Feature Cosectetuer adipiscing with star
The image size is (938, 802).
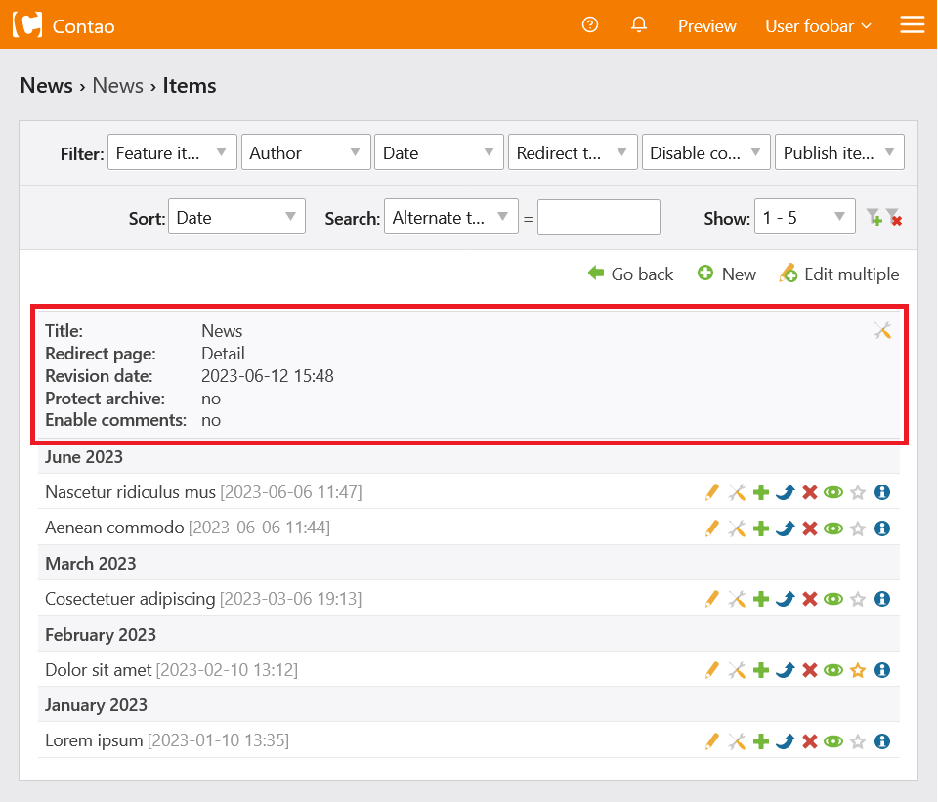coord(858,599)
